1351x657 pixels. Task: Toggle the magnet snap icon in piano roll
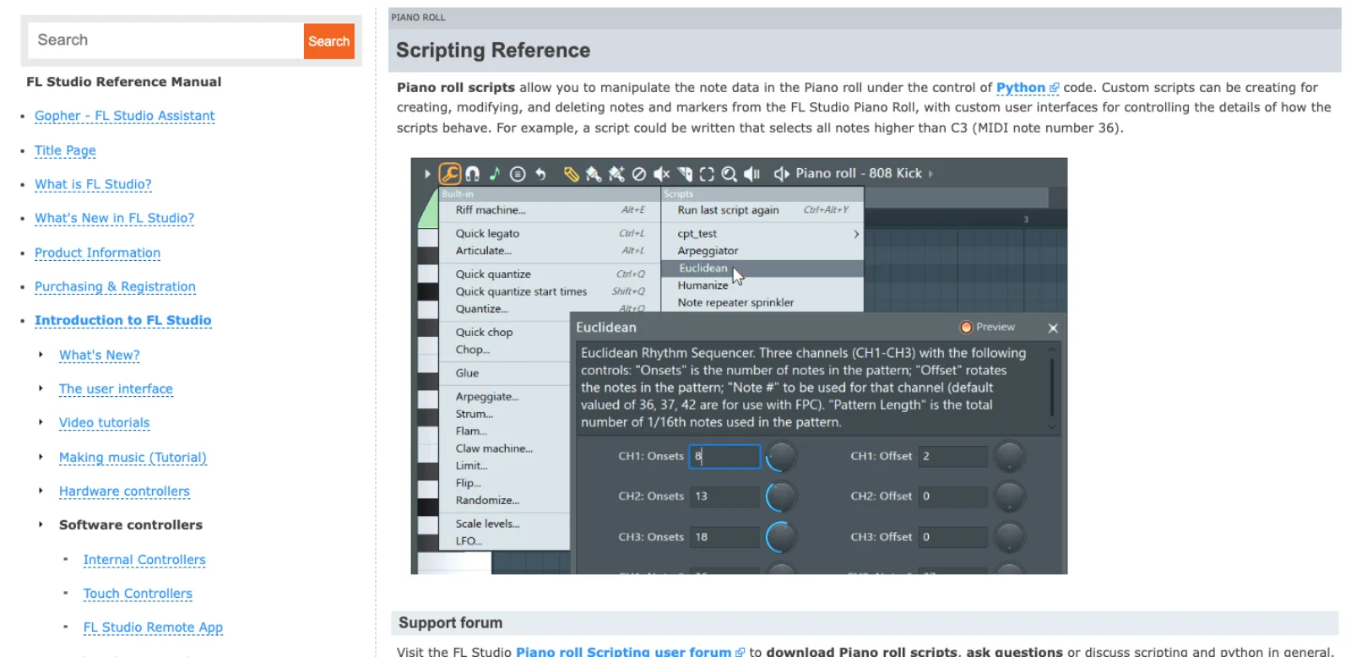point(473,174)
